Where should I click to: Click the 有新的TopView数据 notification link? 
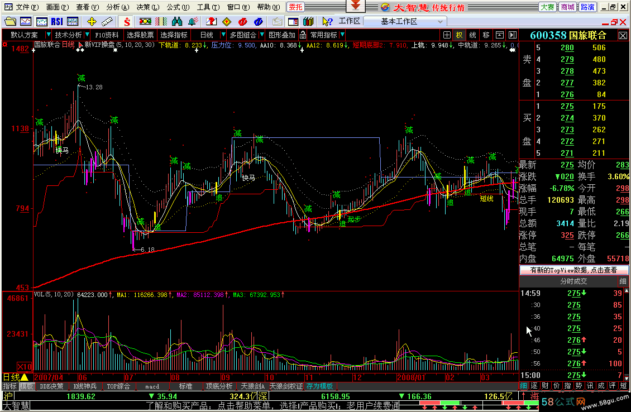573,270
